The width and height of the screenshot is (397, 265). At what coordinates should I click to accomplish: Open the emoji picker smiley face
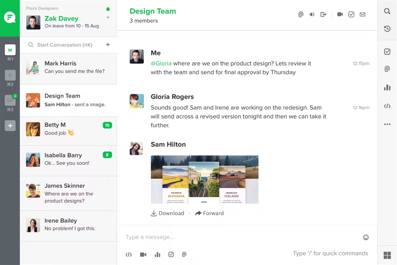tap(366, 237)
